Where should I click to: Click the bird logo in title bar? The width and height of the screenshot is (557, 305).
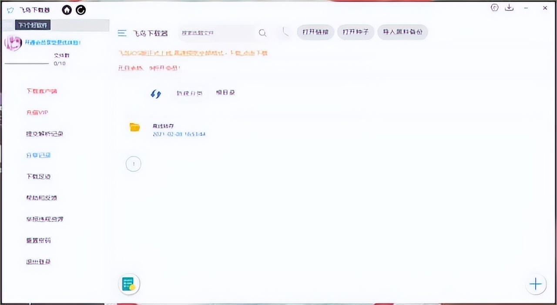[x=10, y=10]
